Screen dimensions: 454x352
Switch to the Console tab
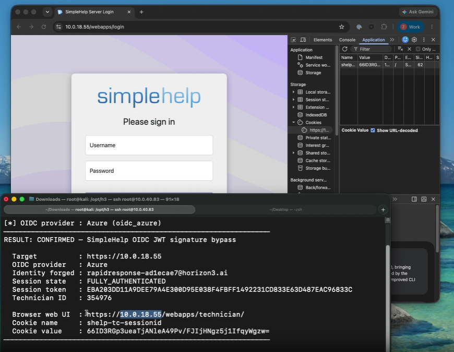(x=347, y=40)
